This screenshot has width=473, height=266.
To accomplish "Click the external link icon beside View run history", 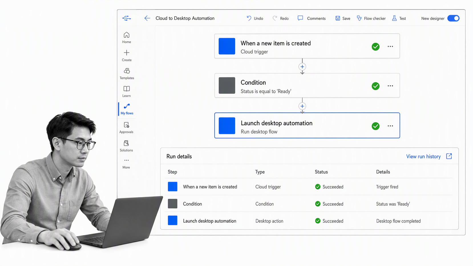I will pyautogui.click(x=449, y=156).
